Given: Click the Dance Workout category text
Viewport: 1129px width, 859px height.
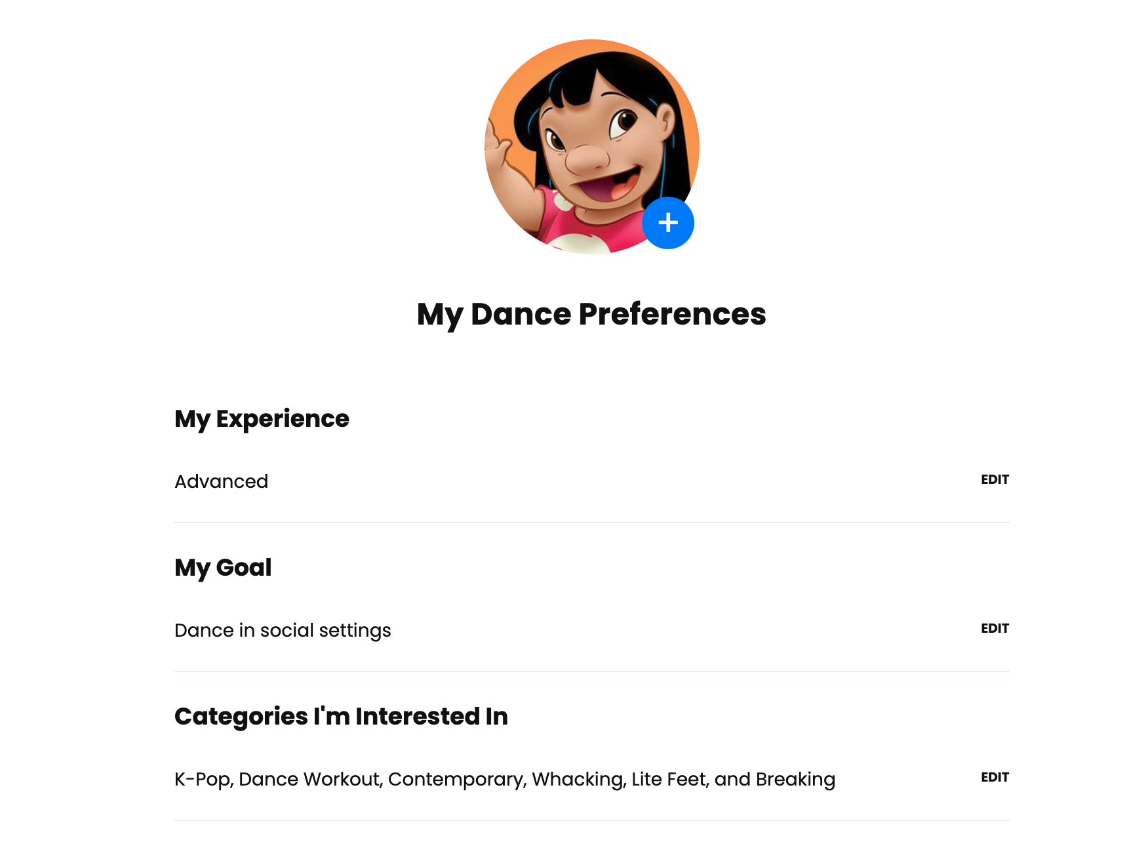Looking at the screenshot, I should click(x=309, y=779).
